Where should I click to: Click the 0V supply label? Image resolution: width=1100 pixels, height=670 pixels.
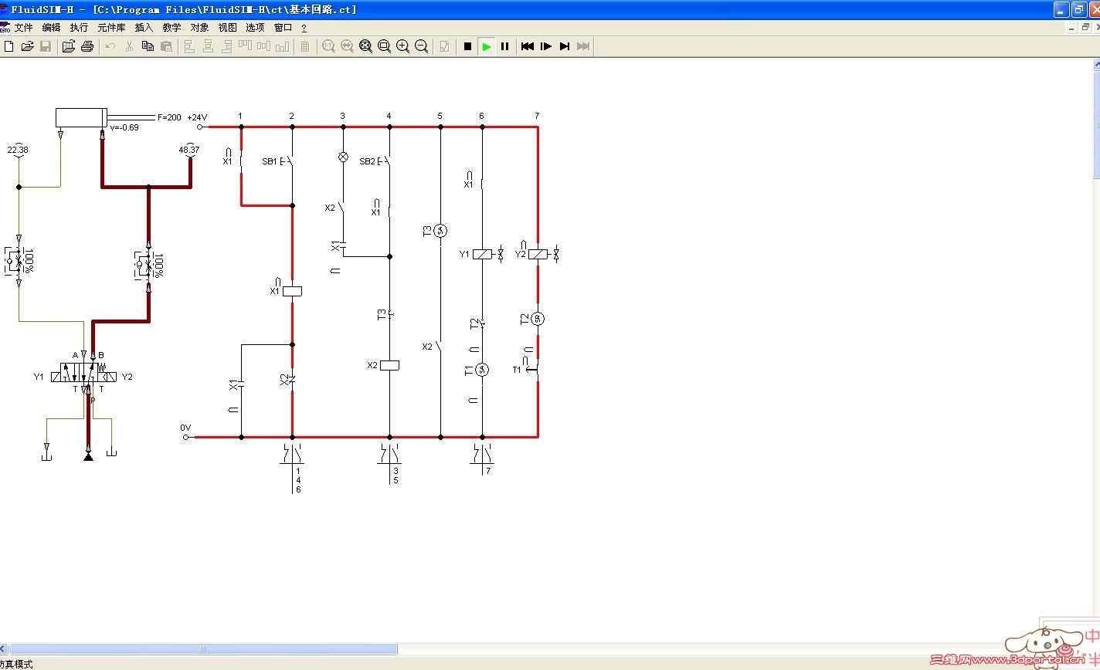tap(185, 428)
